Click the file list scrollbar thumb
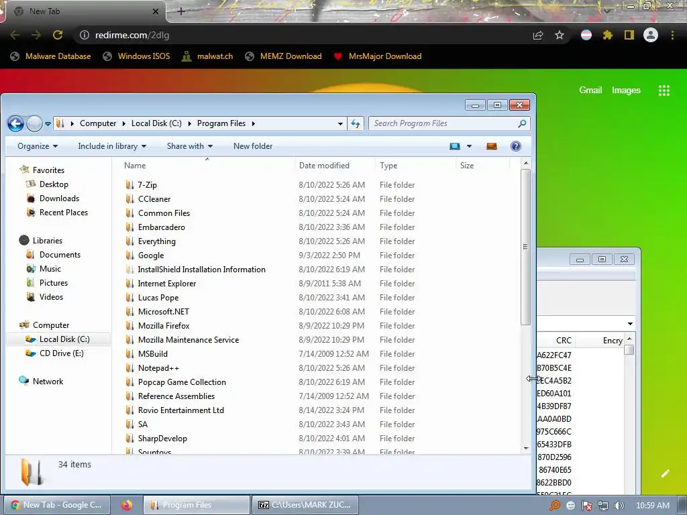 coord(526,247)
